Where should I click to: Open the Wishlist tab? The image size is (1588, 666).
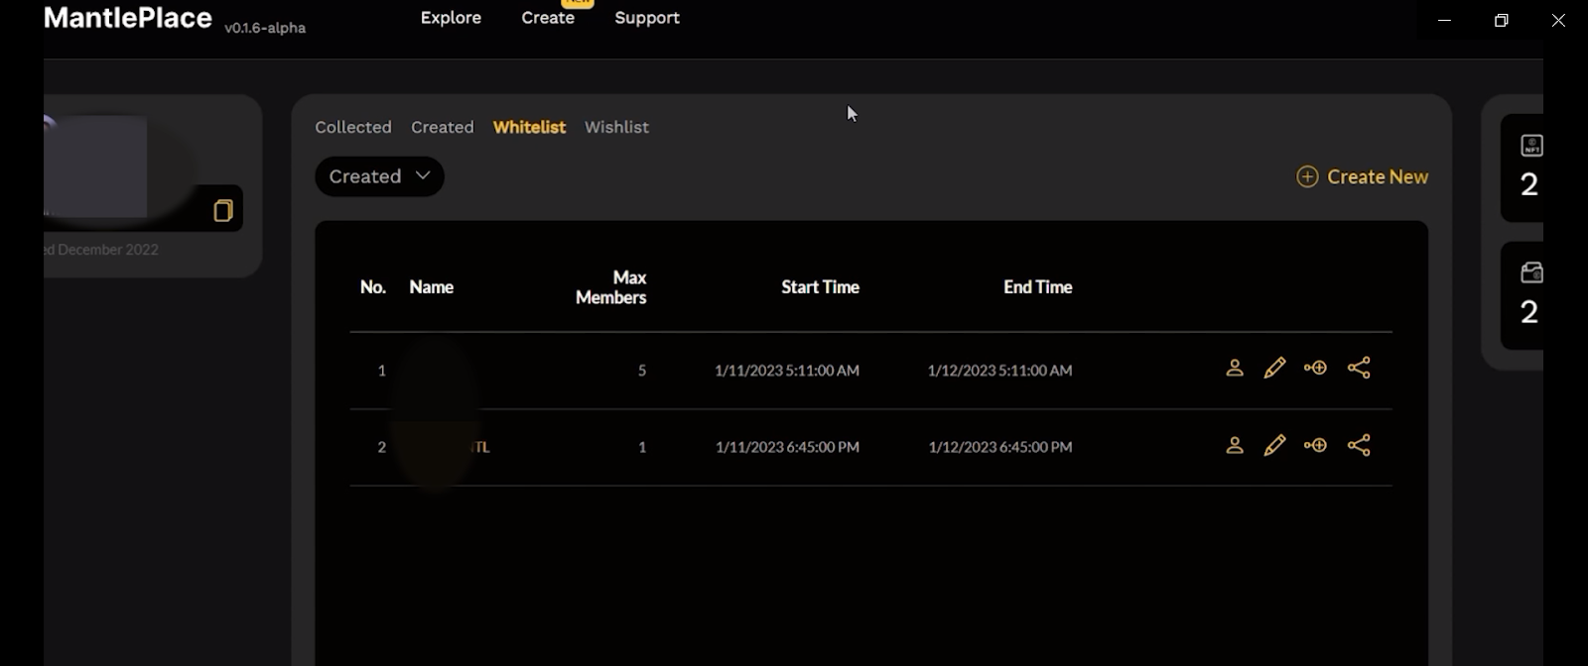coord(616,127)
